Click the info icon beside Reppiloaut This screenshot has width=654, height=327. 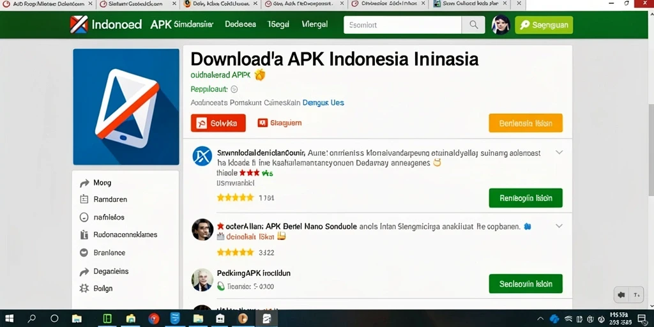click(x=234, y=89)
